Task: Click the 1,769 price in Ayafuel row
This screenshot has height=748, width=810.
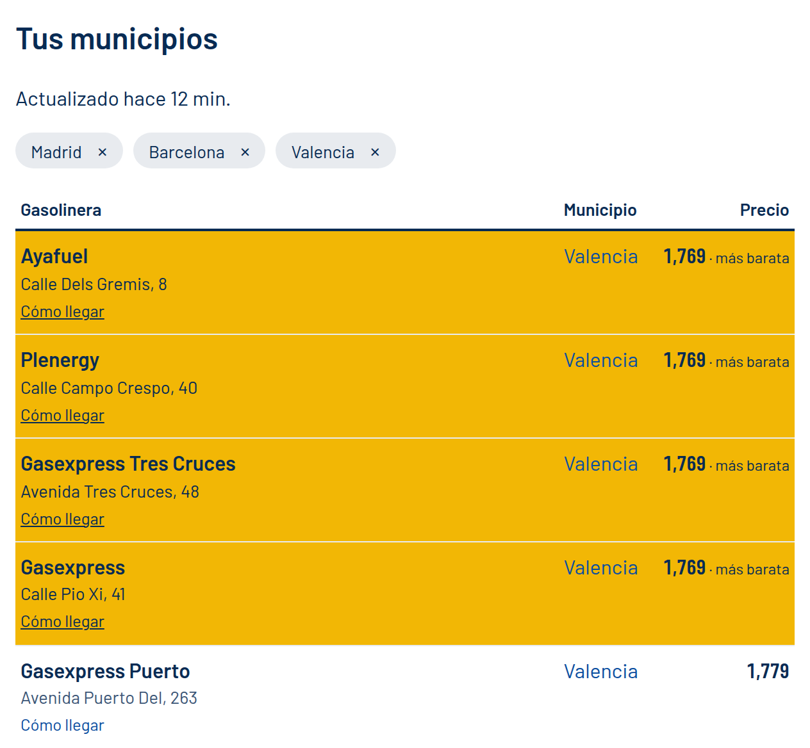Action: [x=684, y=257]
